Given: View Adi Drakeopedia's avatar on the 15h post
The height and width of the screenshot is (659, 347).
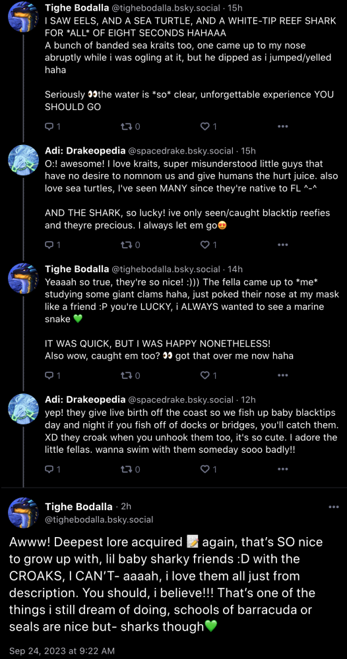Looking at the screenshot, I should 24,160.
